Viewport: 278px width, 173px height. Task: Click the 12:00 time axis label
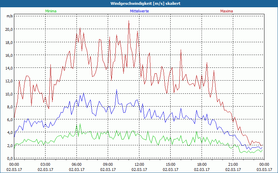coord(139,165)
